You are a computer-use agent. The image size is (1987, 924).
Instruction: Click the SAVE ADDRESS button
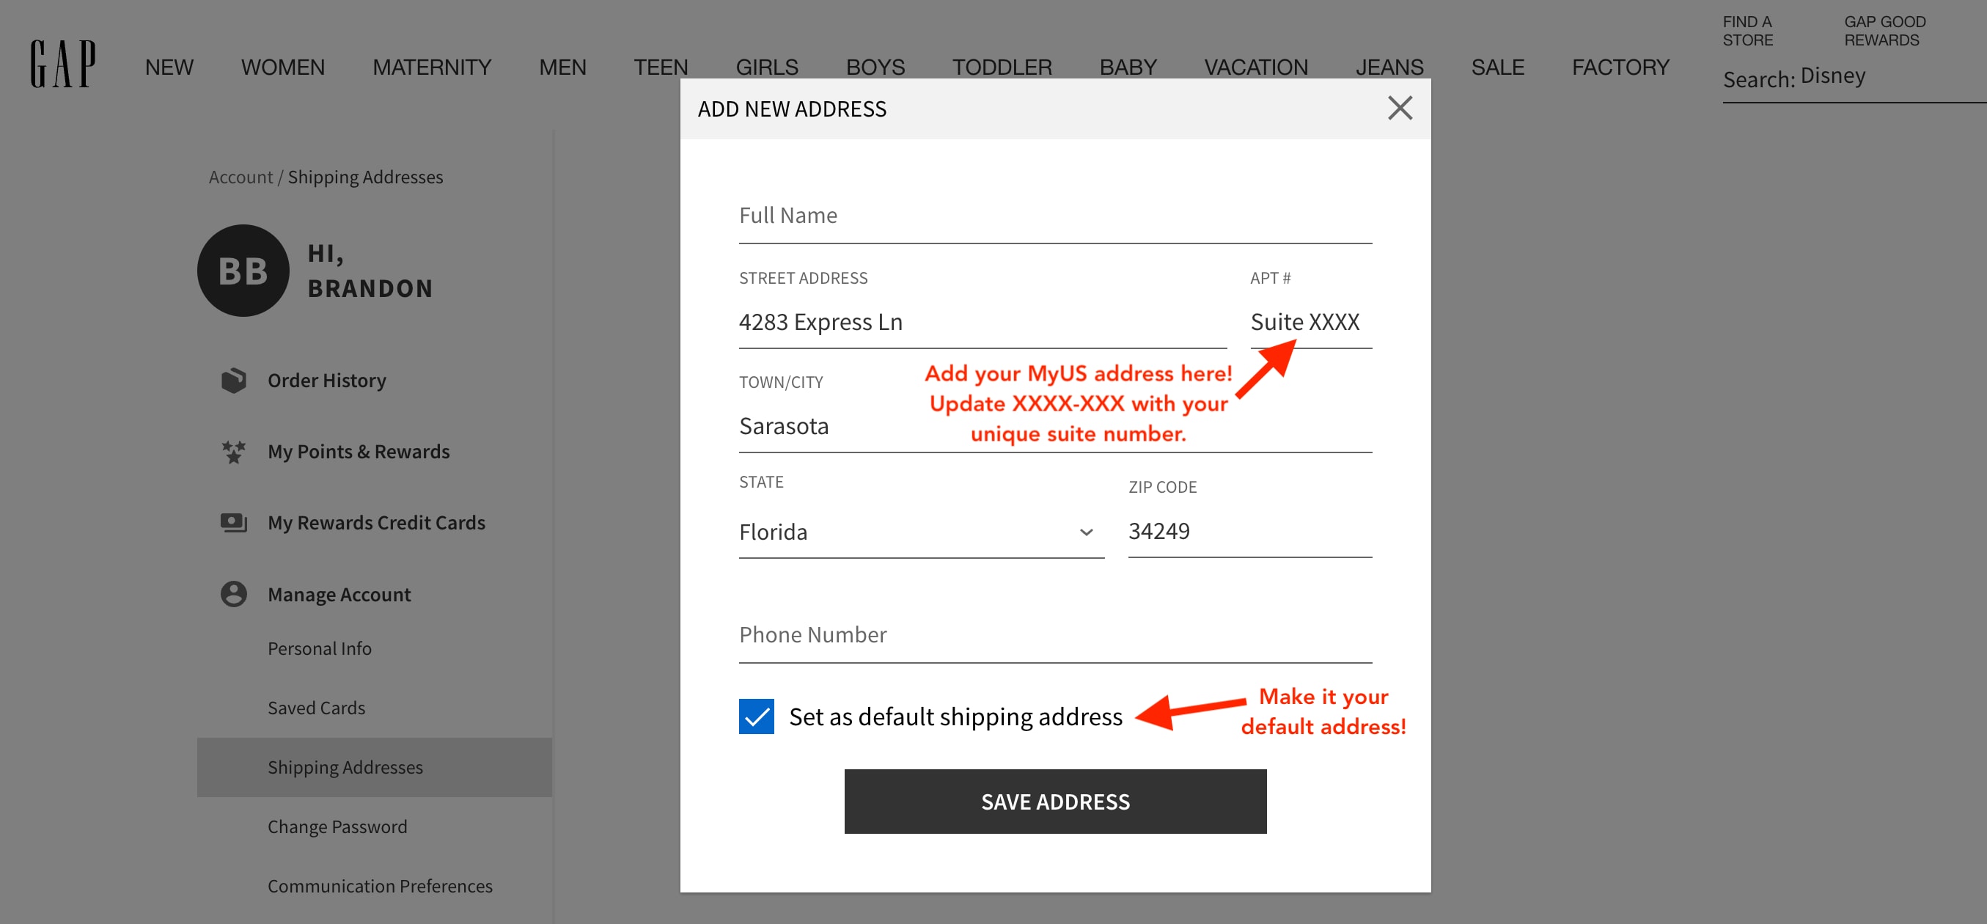(1055, 801)
